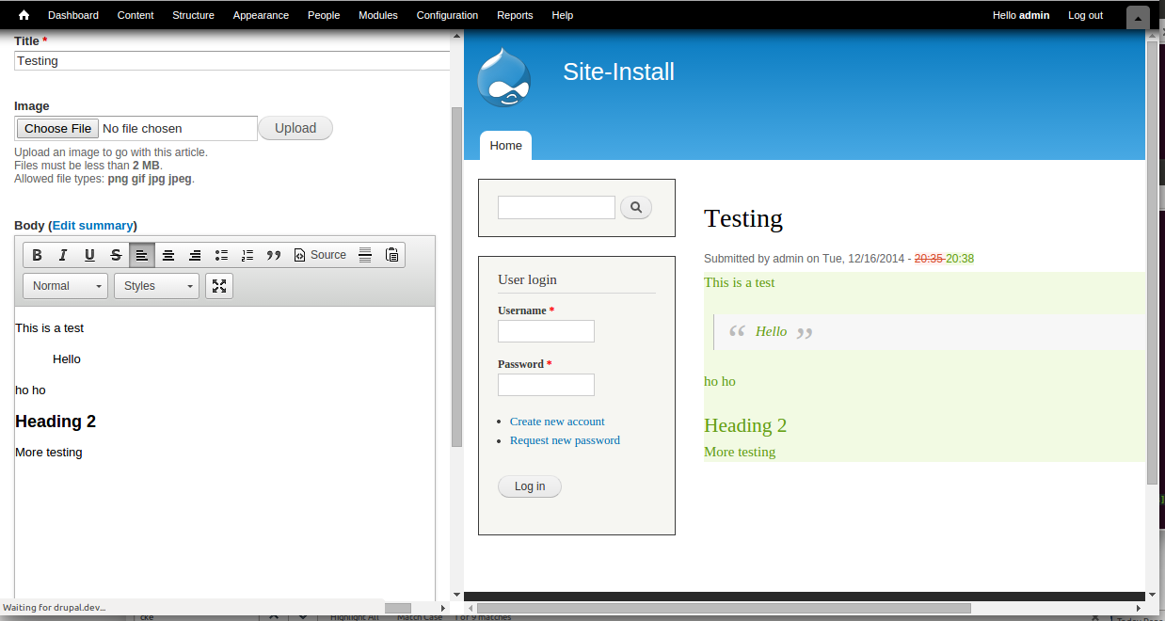
Task: Center-align the body text
Action: pyautogui.click(x=168, y=255)
